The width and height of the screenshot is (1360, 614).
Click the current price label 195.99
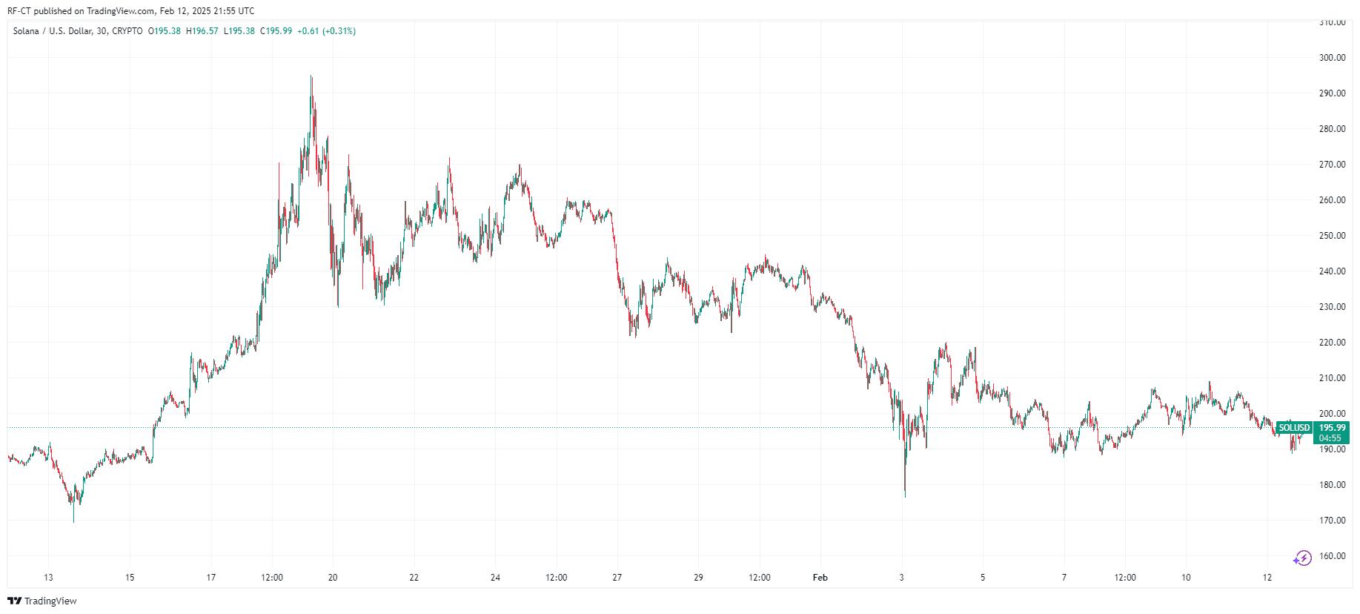[x=1332, y=428]
